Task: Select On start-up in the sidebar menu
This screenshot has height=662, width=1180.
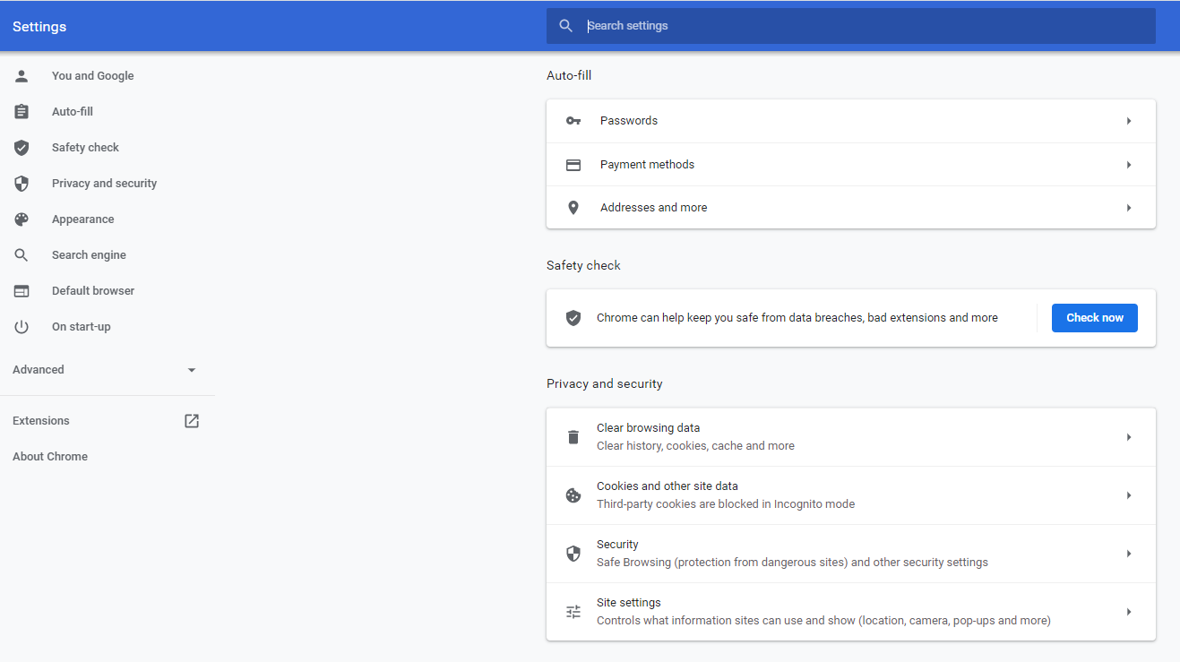Action: click(x=82, y=327)
